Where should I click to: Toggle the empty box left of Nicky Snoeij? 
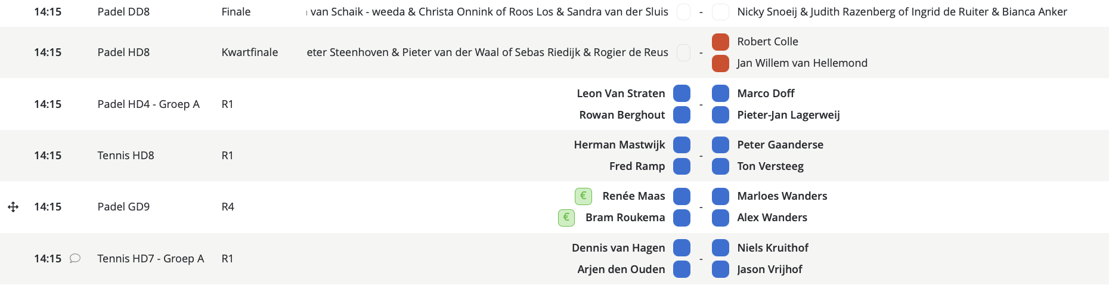[720, 12]
